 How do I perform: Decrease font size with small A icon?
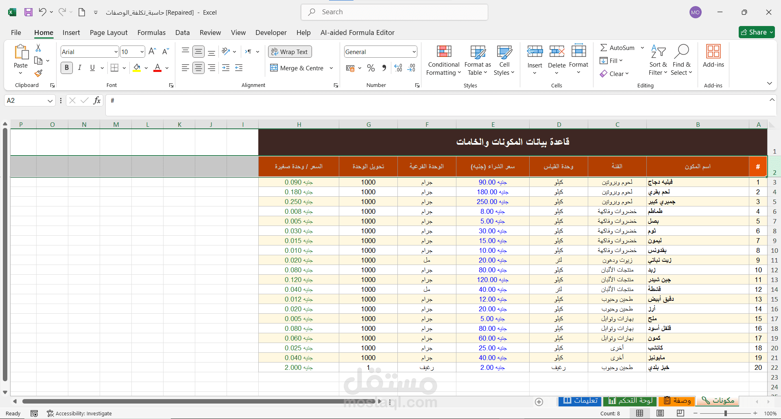(x=165, y=52)
